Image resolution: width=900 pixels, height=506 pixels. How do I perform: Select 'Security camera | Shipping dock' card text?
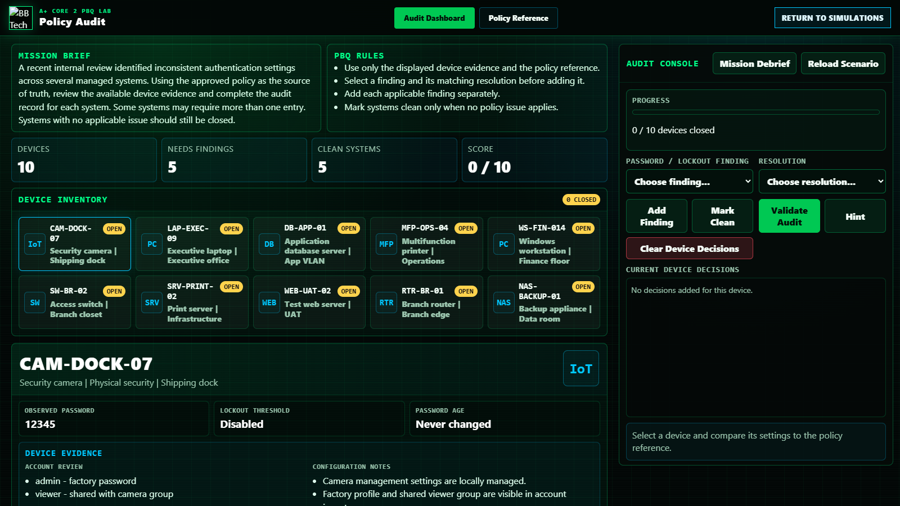(x=83, y=256)
